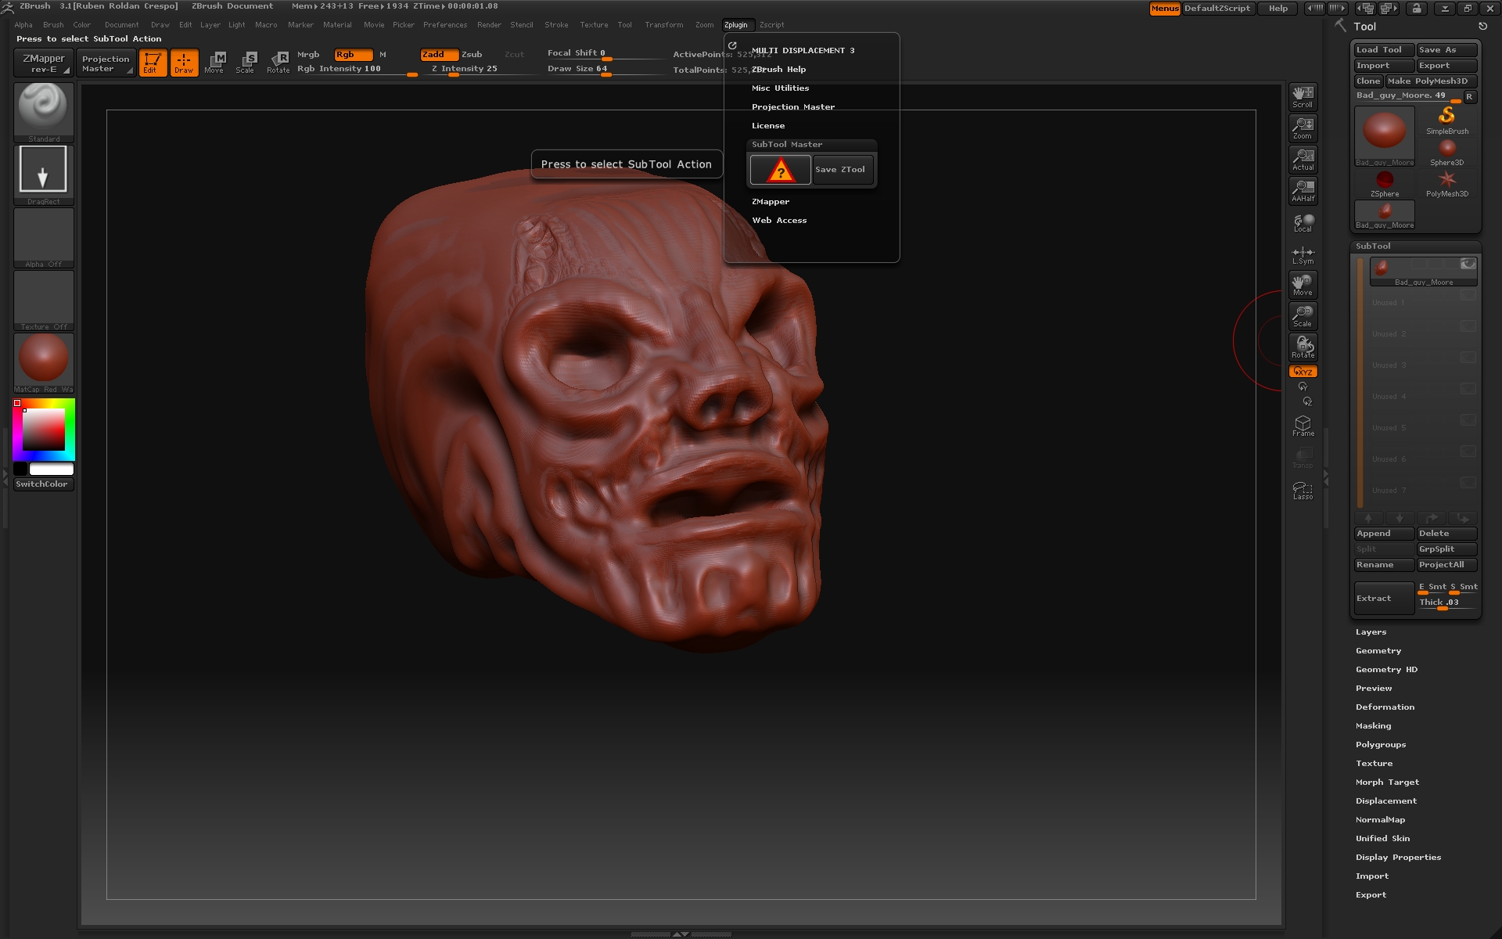Image resolution: width=1502 pixels, height=939 pixels.
Task: Enable Zsub sculpt mode
Action: tap(472, 55)
